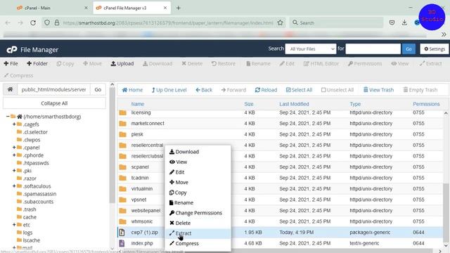The image size is (450, 253).
Task: Click the Reload link
Action: point(266,90)
